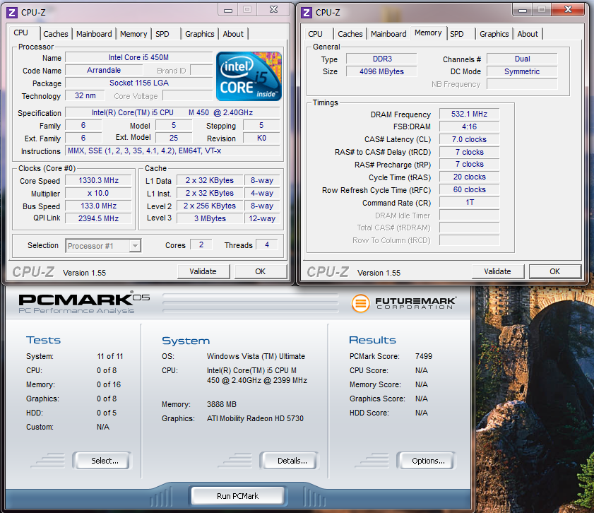
Task: Click the System tests count 11 of 11
Action: pos(110,356)
